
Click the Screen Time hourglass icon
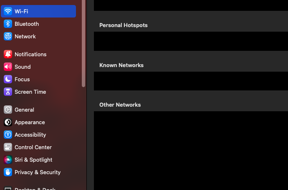pos(8,92)
